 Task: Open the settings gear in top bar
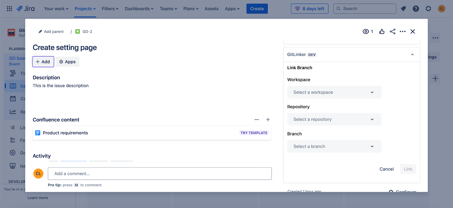pos(428,9)
